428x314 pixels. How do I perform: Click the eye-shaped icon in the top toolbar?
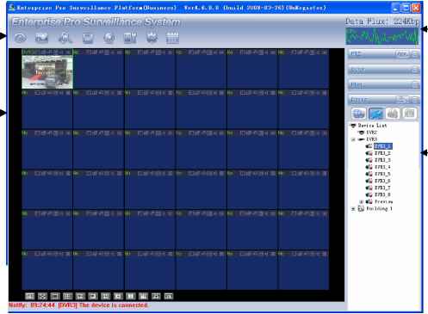click(20, 38)
